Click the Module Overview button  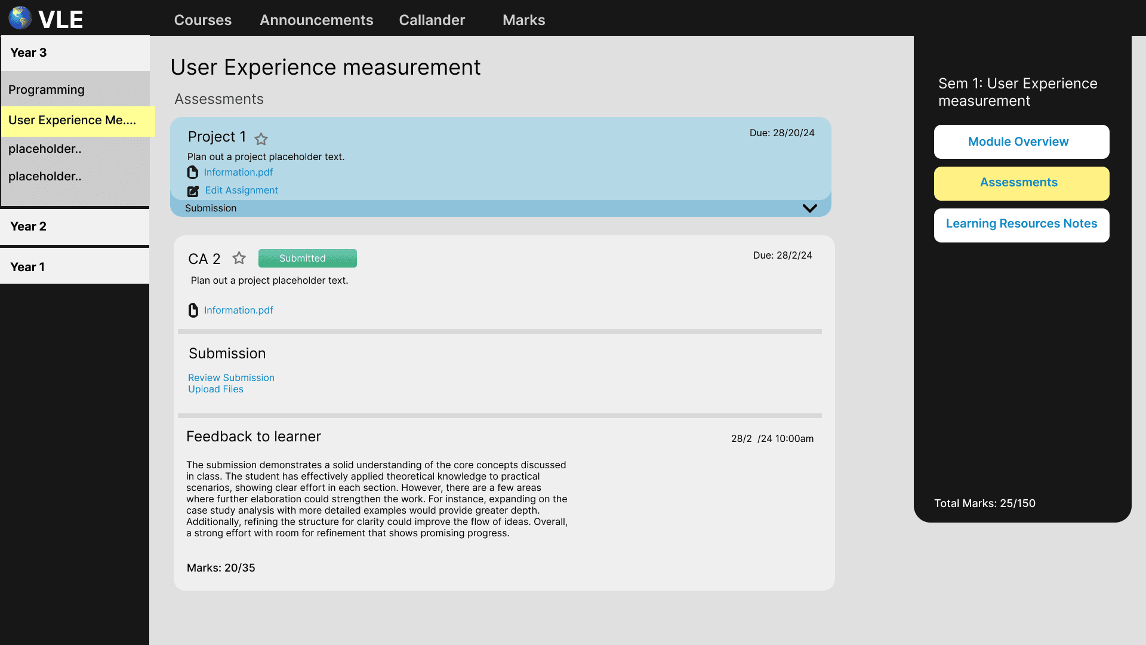pyautogui.click(x=1021, y=142)
